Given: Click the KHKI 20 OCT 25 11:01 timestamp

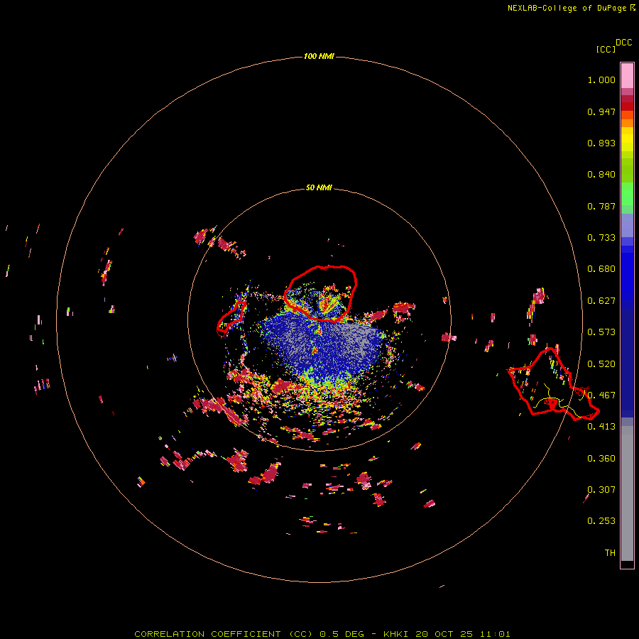Looking at the screenshot, I should pyautogui.click(x=447, y=634).
